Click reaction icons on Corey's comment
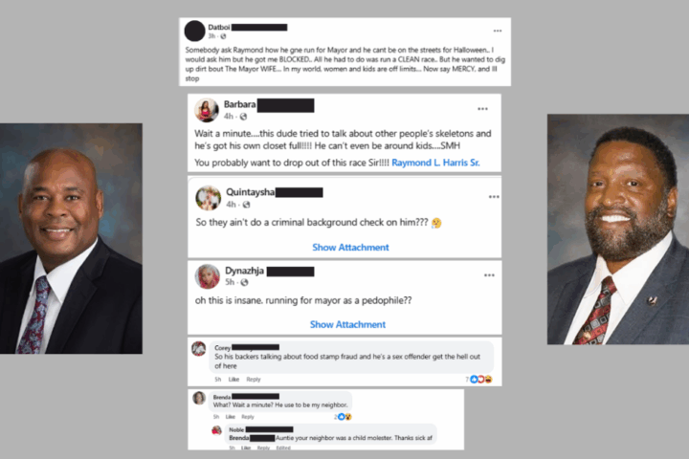This screenshot has height=459, width=689. click(481, 379)
